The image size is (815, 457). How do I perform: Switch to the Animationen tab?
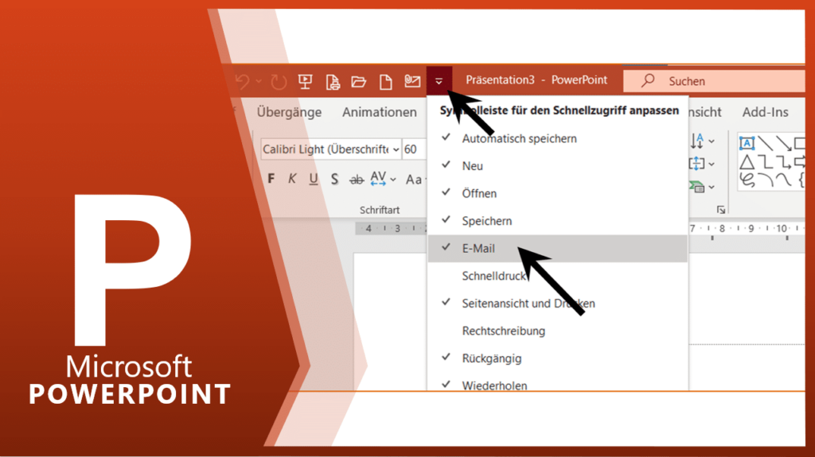point(380,112)
